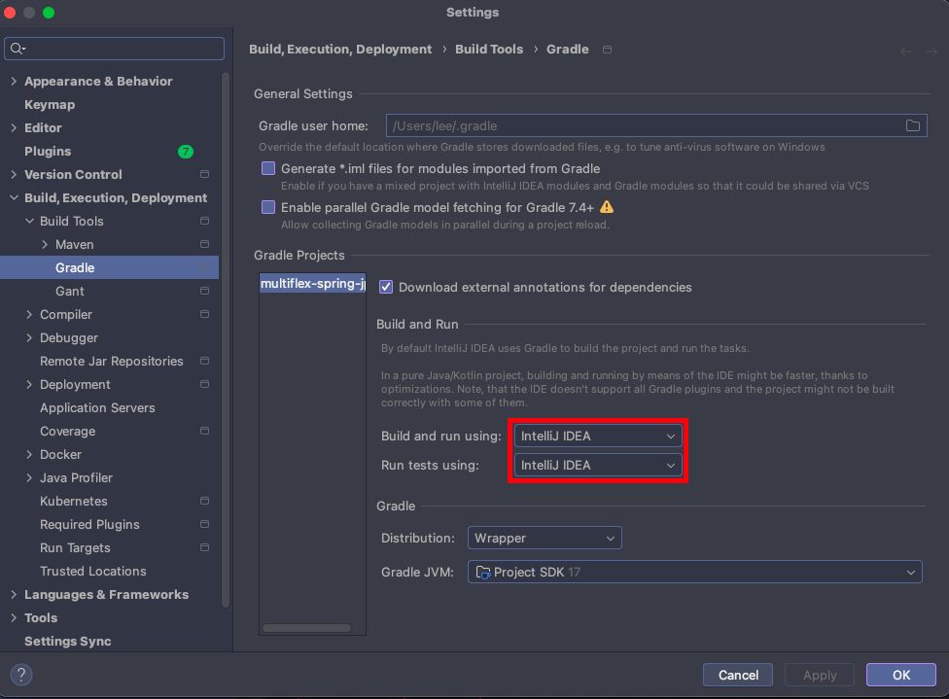949x699 pixels.
Task: Click the project-level icon on Required Plugins row
Action: point(204,525)
